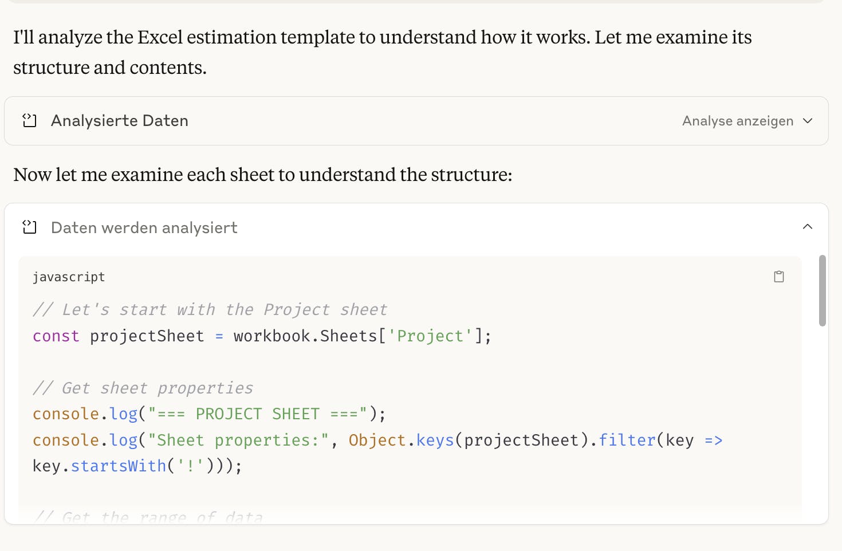842x551 pixels.
Task: Open the Analysierte Daten header title
Action: (x=120, y=120)
